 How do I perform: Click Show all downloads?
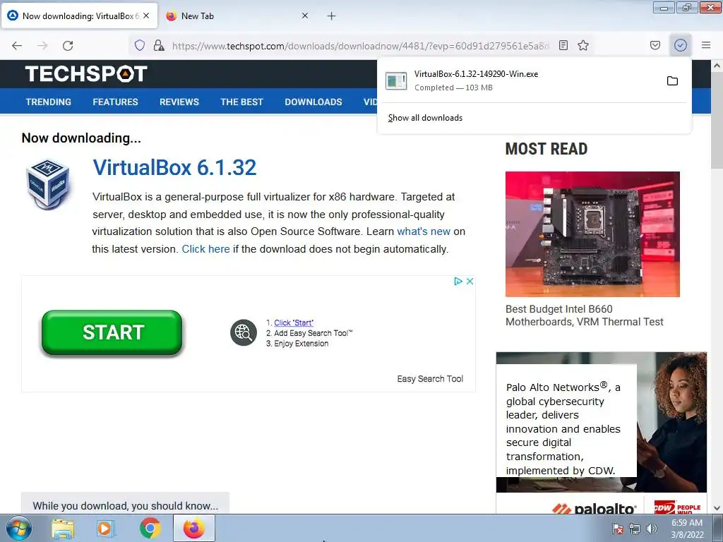[425, 118]
